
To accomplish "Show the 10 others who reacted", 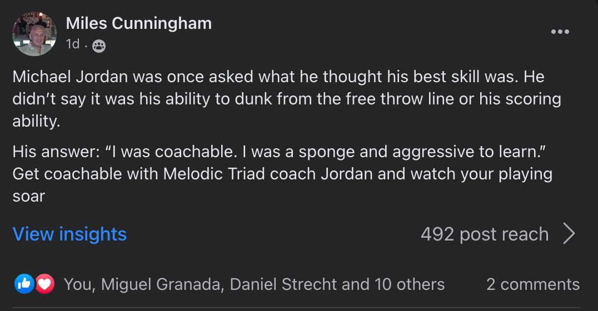I will [410, 284].
